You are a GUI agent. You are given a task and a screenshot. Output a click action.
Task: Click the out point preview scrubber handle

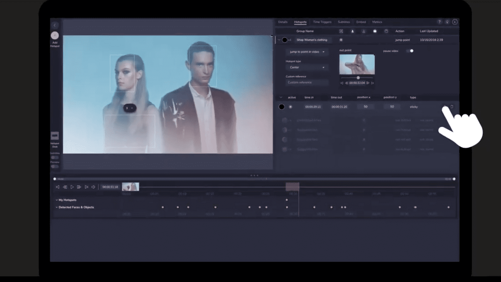pyautogui.click(x=358, y=77)
